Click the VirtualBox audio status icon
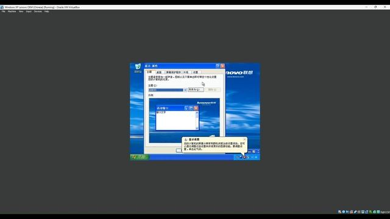Viewport: 390px width, 219px height. click(x=347, y=212)
